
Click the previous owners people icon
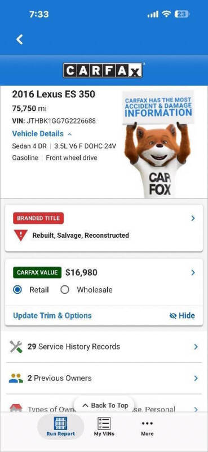(x=16, y=378)
